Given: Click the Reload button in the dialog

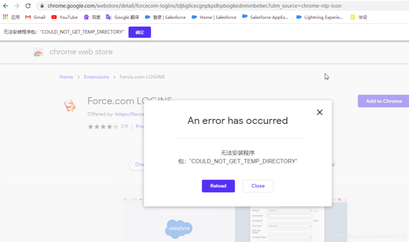Looking at the screenshot, I should [x=218, y=186].
